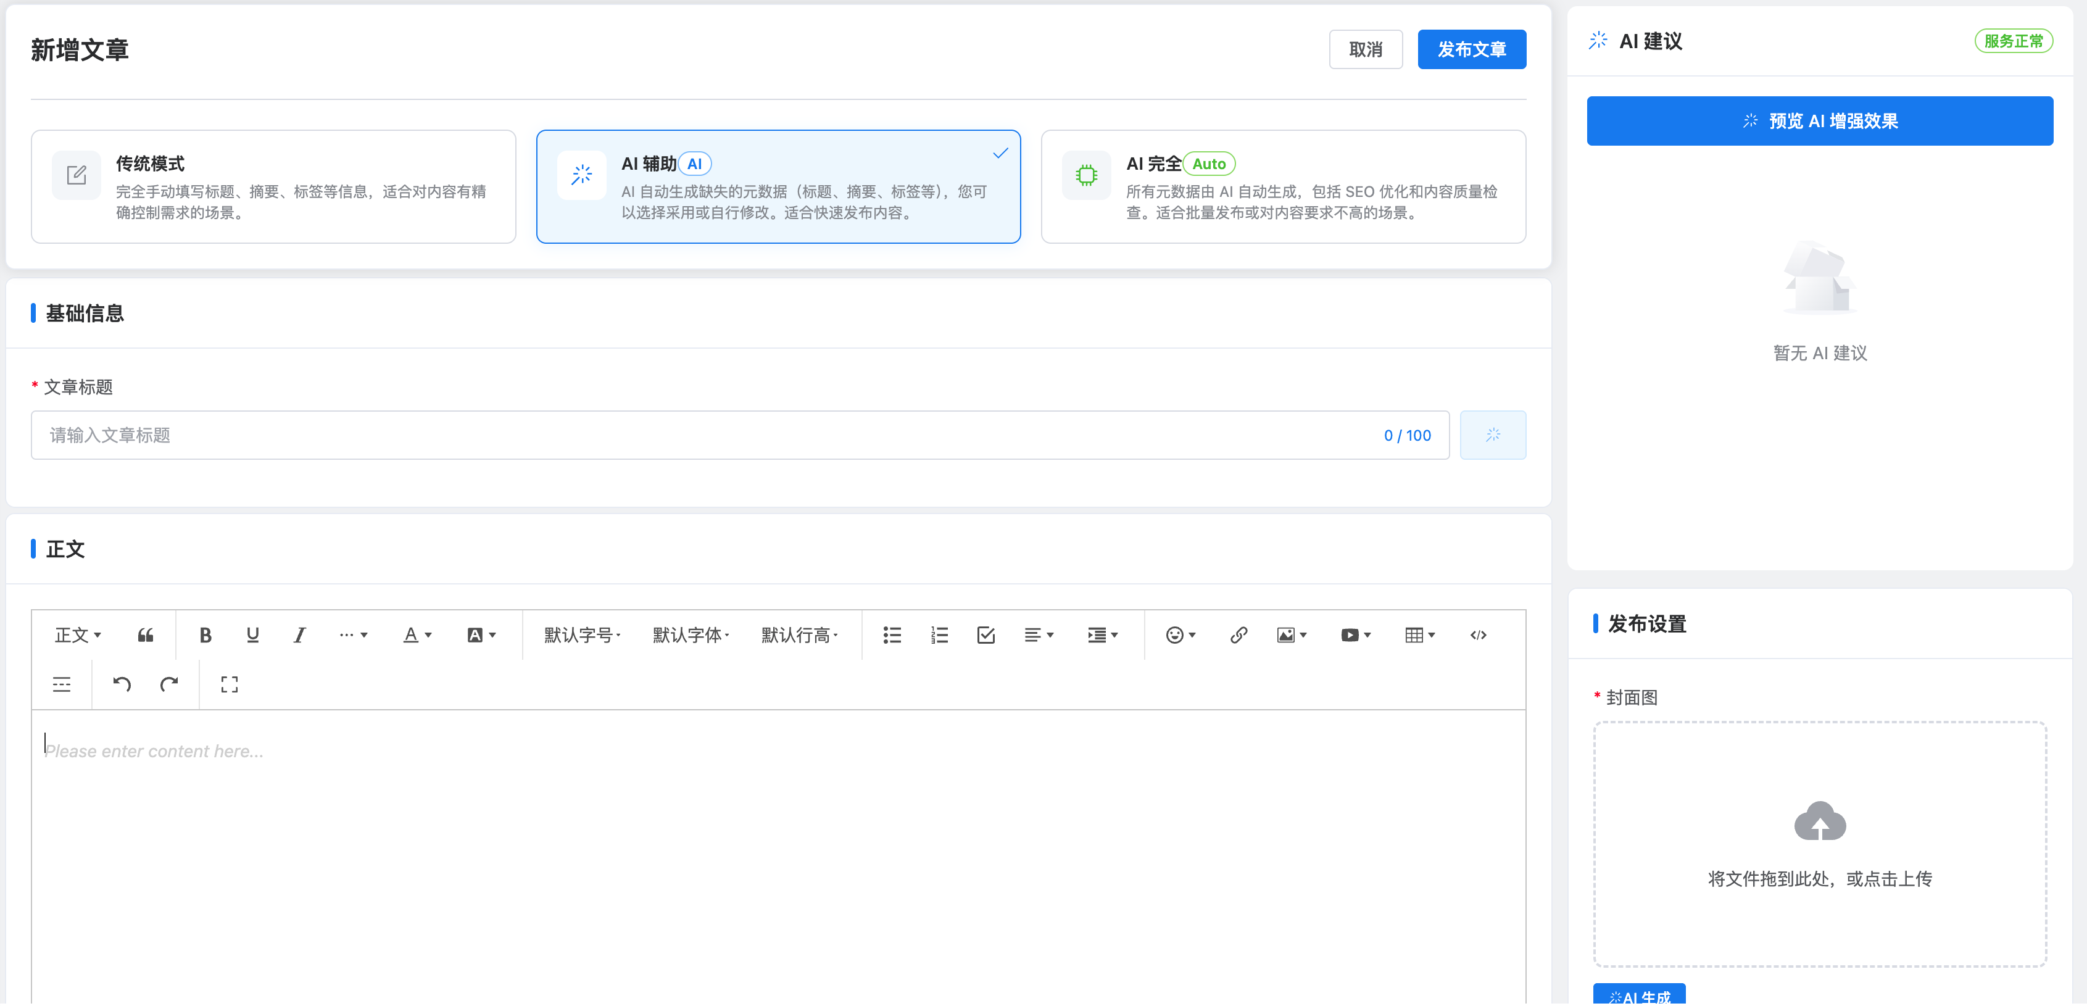This screenshot has height=1006, width=2087.
Task: Open the 默认字体 font family dropdown
Action: click(x=691, y=635)
